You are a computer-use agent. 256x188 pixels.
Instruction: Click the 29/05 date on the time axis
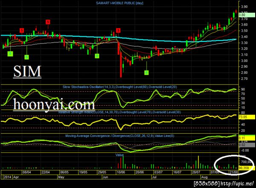click(x=102, y=172)
